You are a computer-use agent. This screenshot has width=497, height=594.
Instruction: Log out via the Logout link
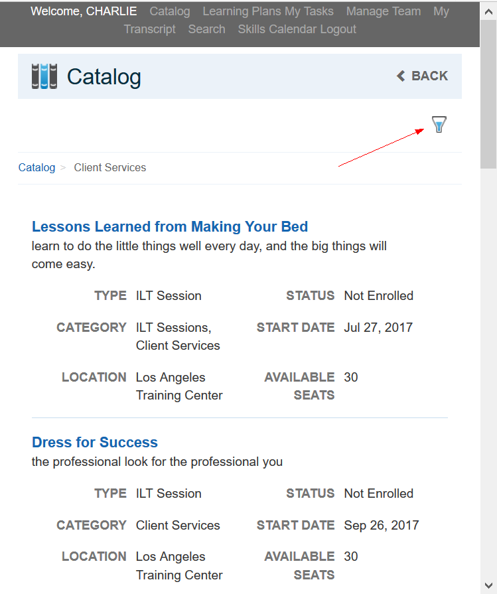pyautogui.click(x=336, y=29)
